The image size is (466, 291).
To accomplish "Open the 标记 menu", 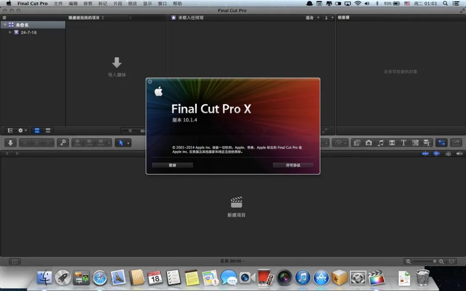I will click(103, 3).
